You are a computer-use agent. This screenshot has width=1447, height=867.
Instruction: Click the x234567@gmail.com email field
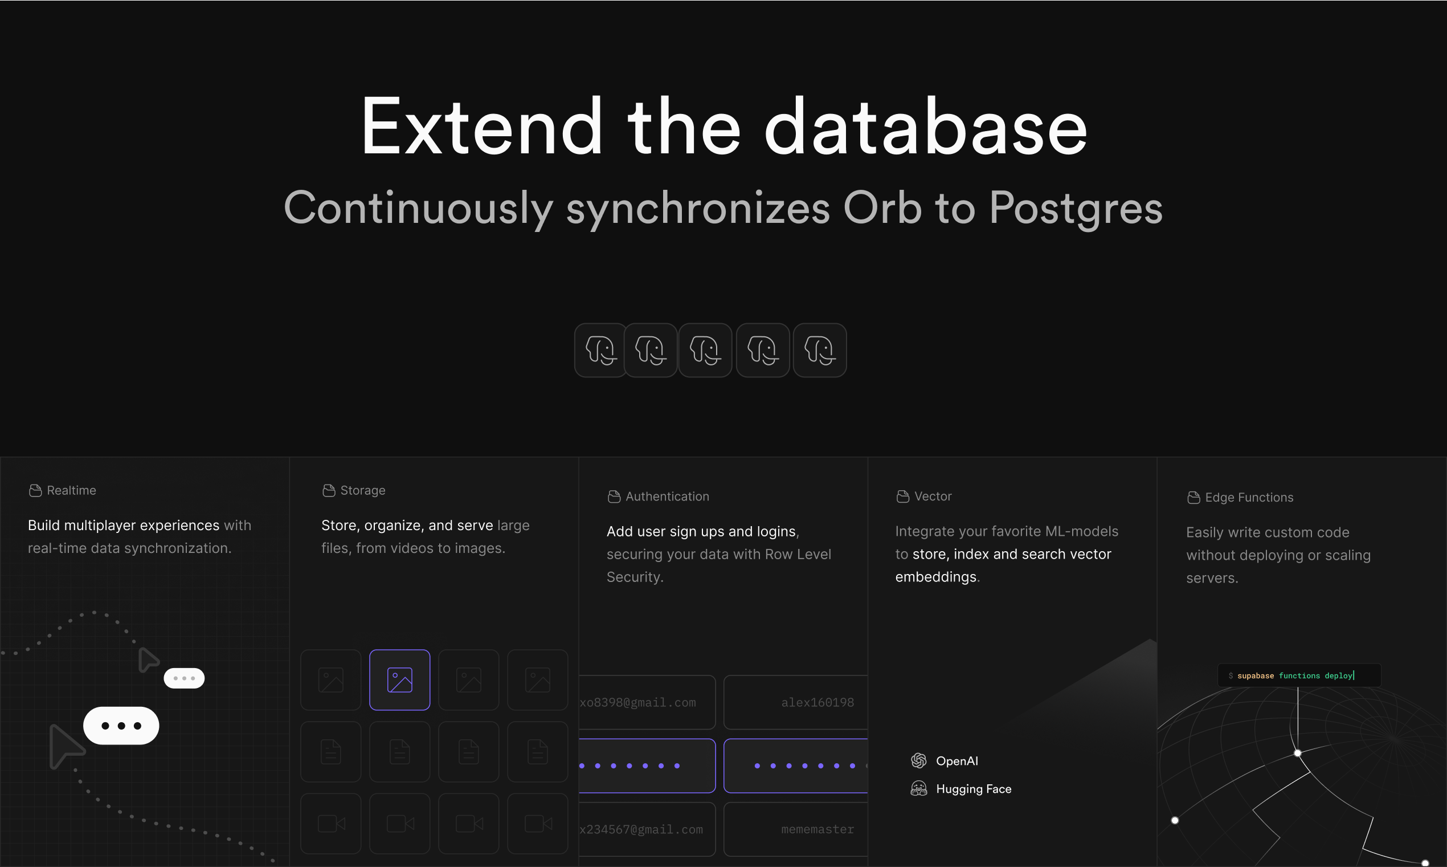click(647, 829)
